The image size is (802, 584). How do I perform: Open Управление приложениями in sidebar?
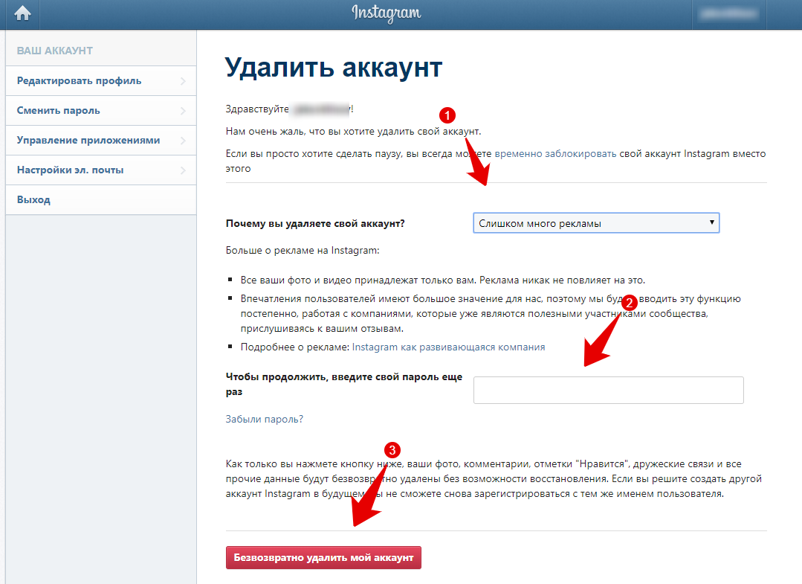click(x=101, y=141)
